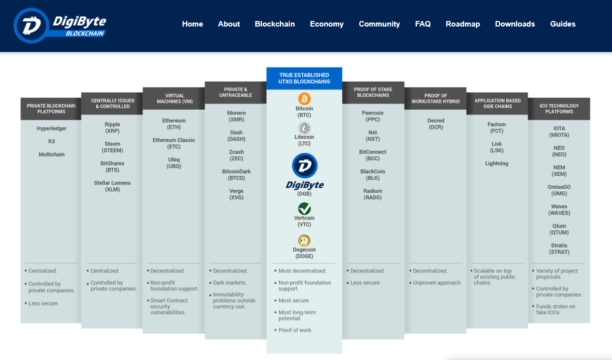
Task: Click the 'Ripple (XRP)' entry
Action: 112,128
